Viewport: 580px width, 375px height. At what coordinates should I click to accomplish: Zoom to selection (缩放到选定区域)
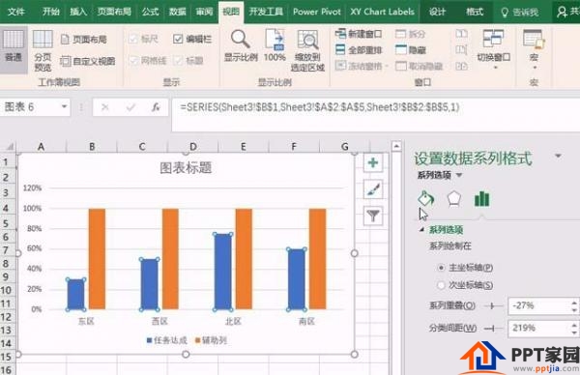click(307, 50)
